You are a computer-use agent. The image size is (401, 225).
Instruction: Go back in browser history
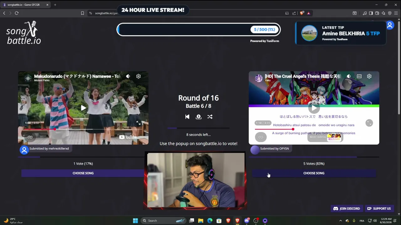(4, 13)
